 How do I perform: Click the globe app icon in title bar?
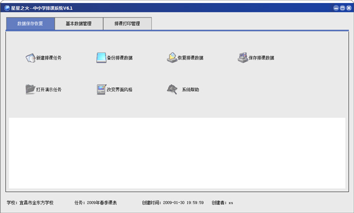(7, 8)
